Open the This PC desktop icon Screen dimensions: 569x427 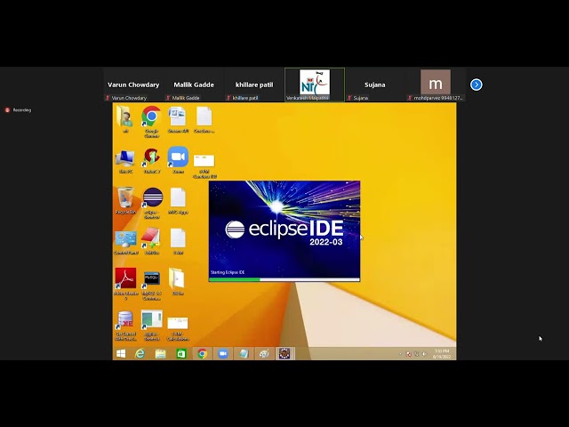pyautogui.click(x=125, y=162)
